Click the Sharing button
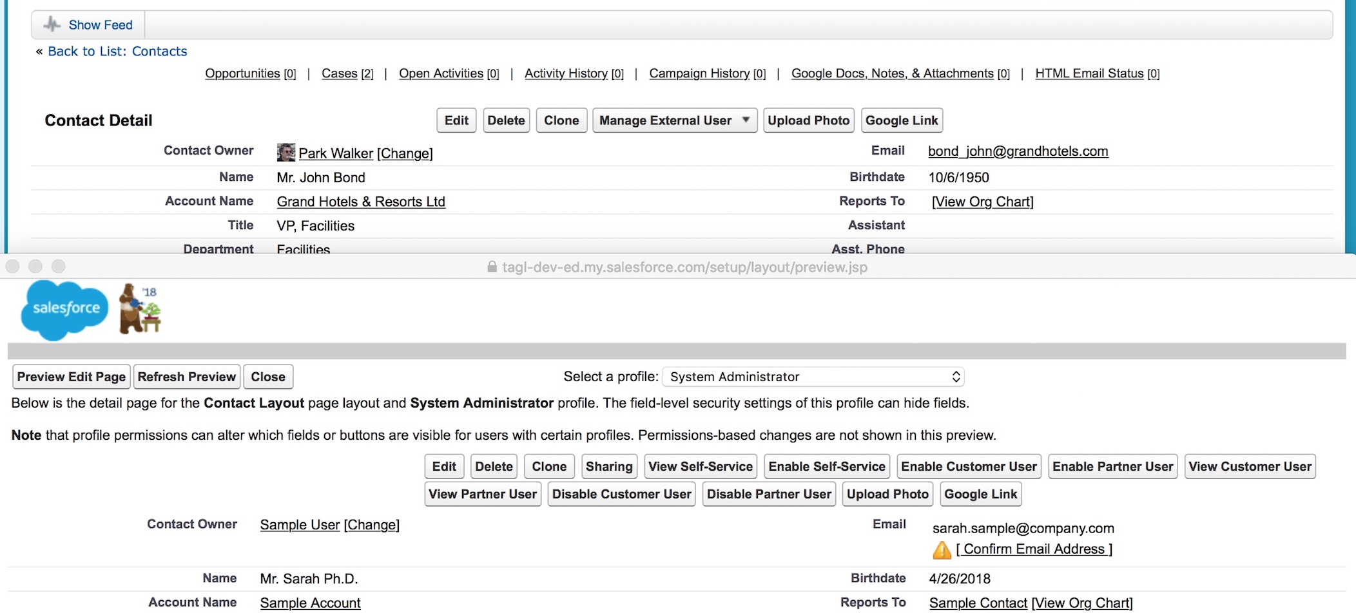 pyautogui.click(x=609, y=466)
